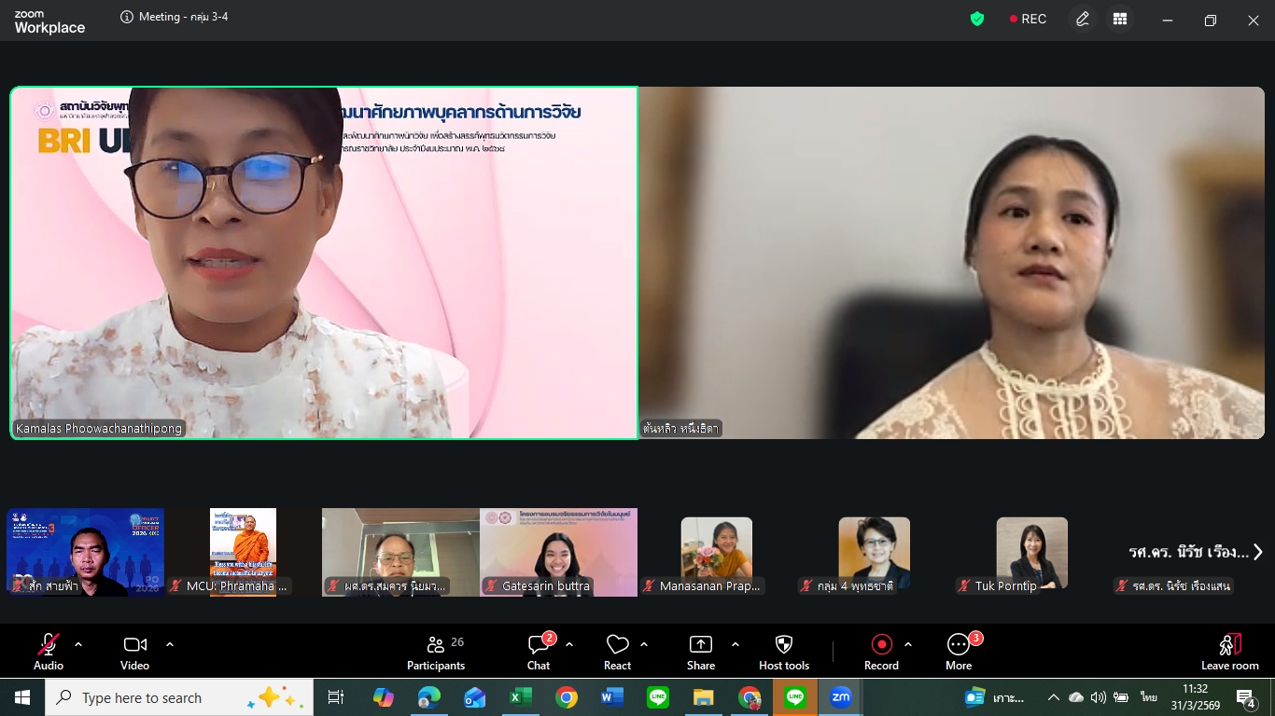Open the React emoji menu
This screenshot has height=716, width=1275.
point(617,652)
